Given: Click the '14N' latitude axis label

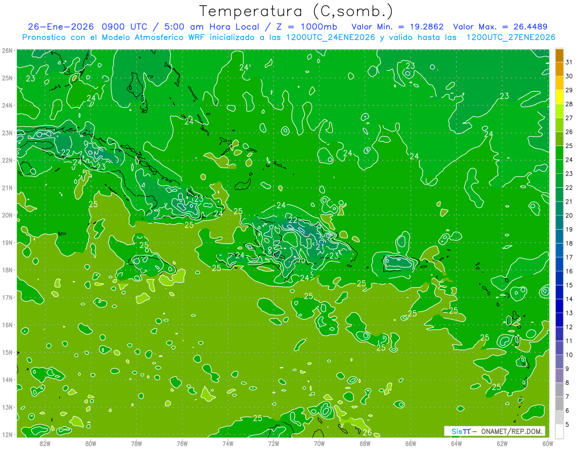Looking at the screenshot, I should pyautogui.click(x=7, y=380).
